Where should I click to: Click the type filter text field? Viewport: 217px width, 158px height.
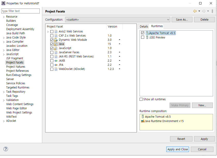point(20,11)
